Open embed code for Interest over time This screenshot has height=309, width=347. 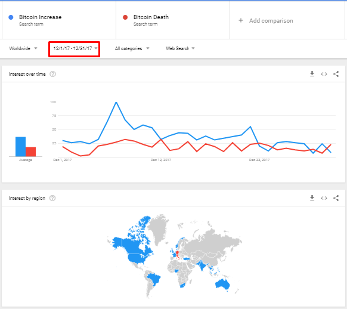(324, 74)
